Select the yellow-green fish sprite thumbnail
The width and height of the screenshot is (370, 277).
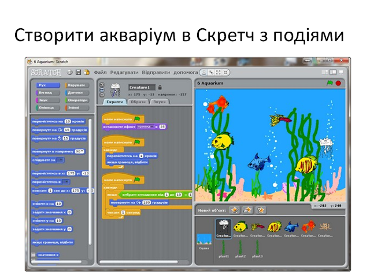[x=240, y=229]
